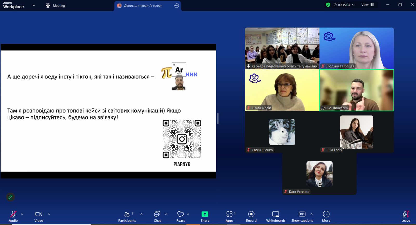Expand video options arrow next to Video
The image size is (416, 225).
tap(49, 214)
